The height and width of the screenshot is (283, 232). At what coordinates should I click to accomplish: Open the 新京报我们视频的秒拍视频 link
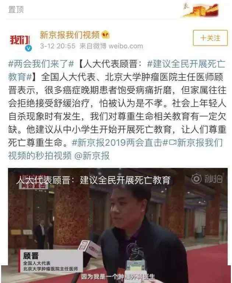pyautogui.click(x=115, y=149)
